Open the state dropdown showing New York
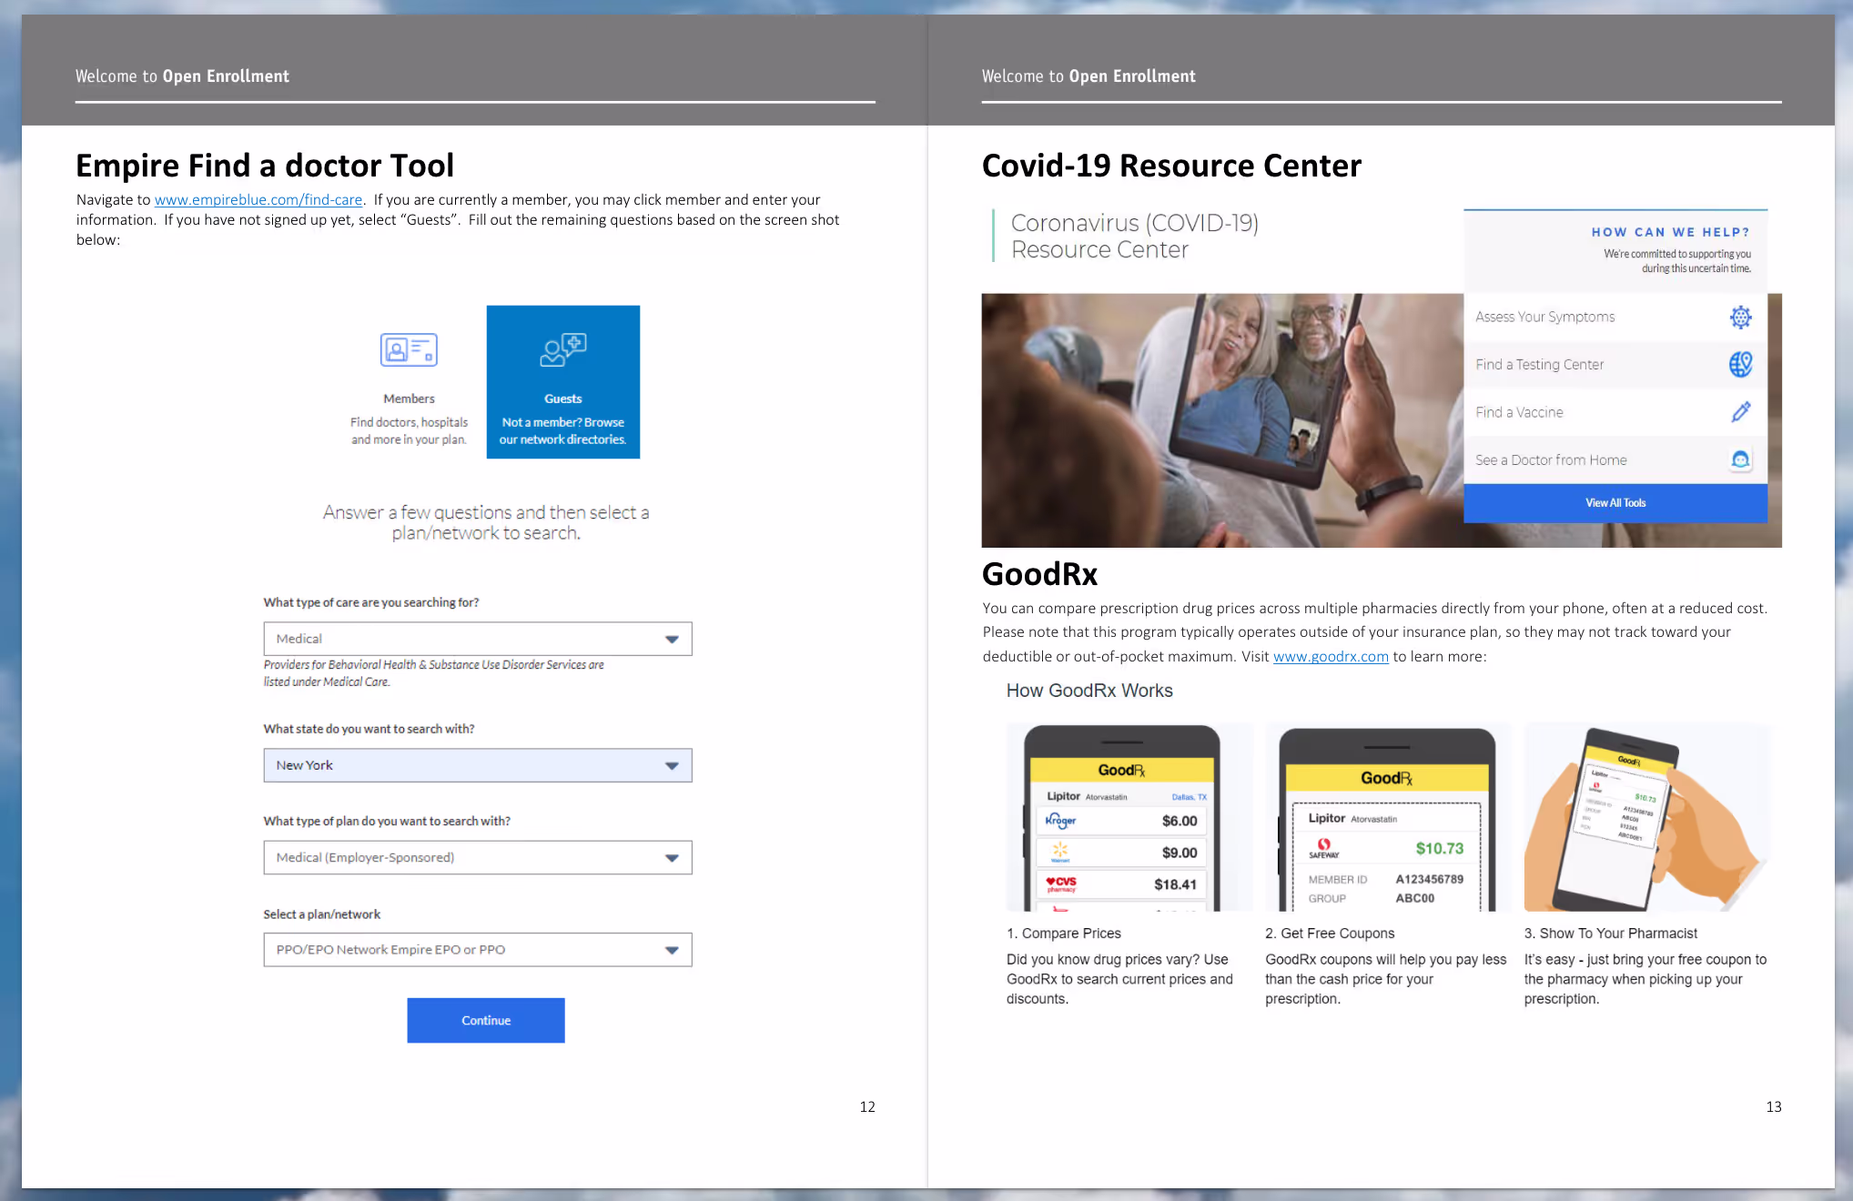 coord(478,765)
